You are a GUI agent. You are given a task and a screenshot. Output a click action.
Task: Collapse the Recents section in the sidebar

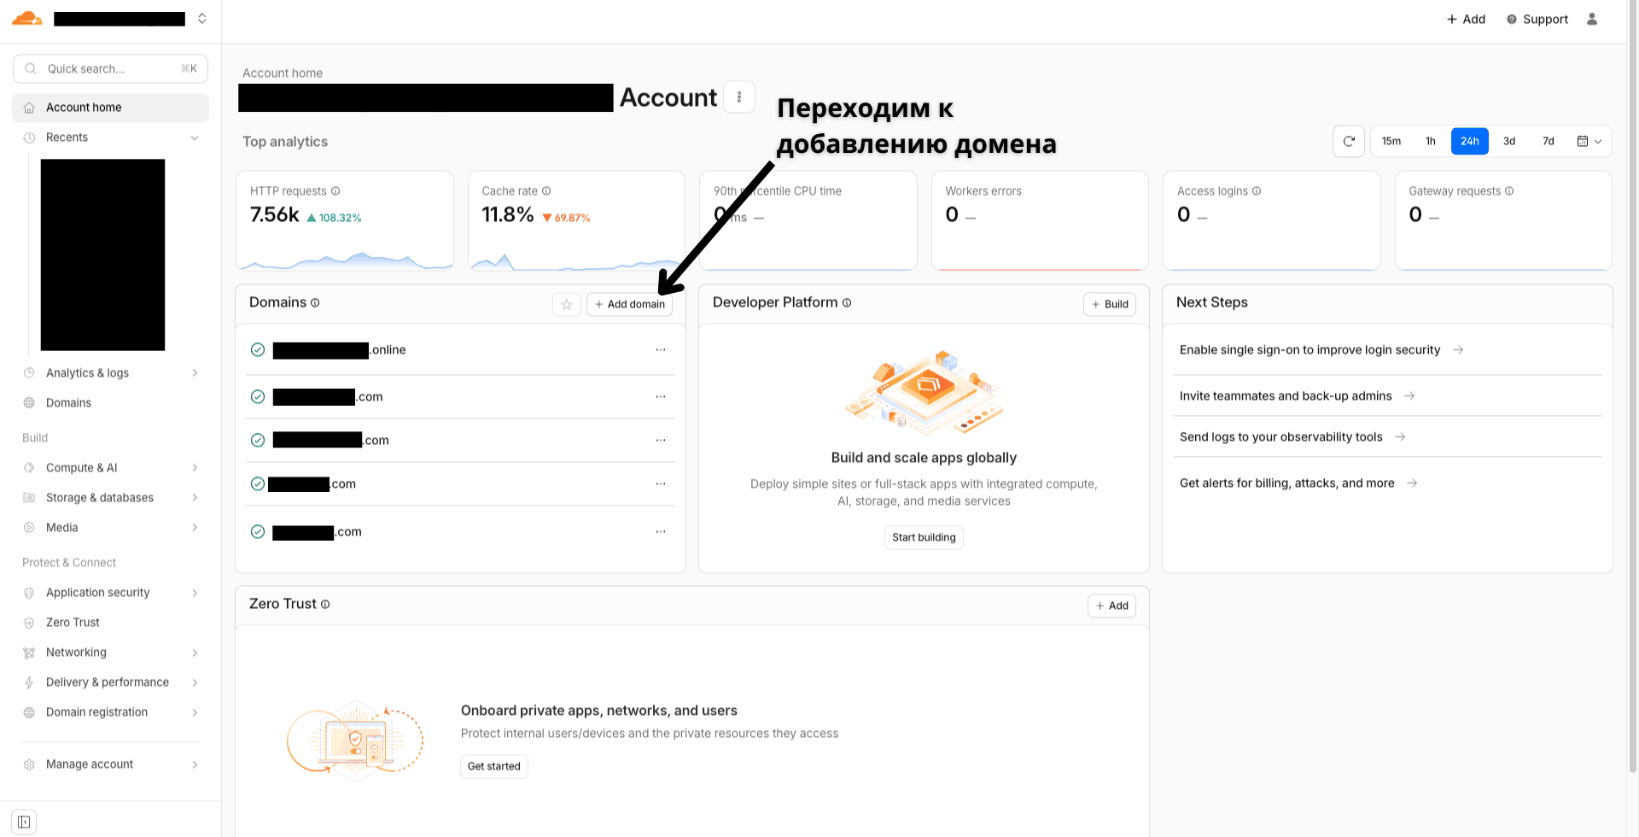pyautogui.click(x=195, y=137)
